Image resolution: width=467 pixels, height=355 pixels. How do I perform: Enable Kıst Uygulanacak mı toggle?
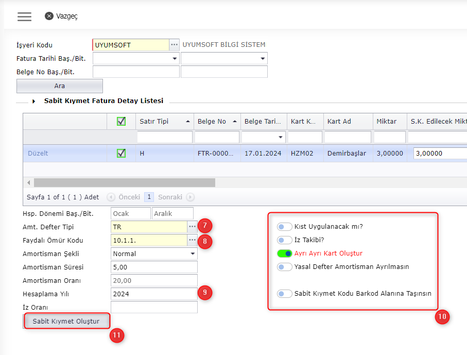pyautogui.click(x=284, y=227)
